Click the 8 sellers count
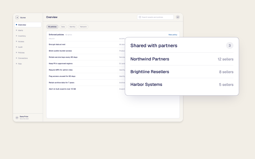The image size is (255, 159). [x=226, y=72]
